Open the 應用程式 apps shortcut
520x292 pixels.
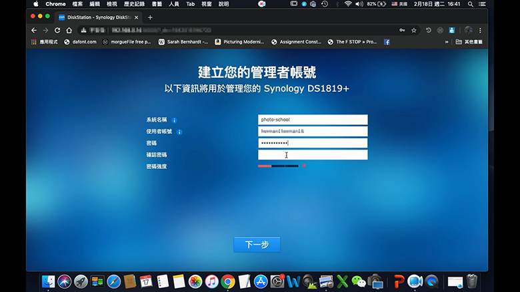[x=45, y=42]
